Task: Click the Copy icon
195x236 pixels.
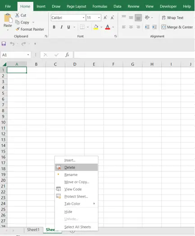Action: pos(17,22)
